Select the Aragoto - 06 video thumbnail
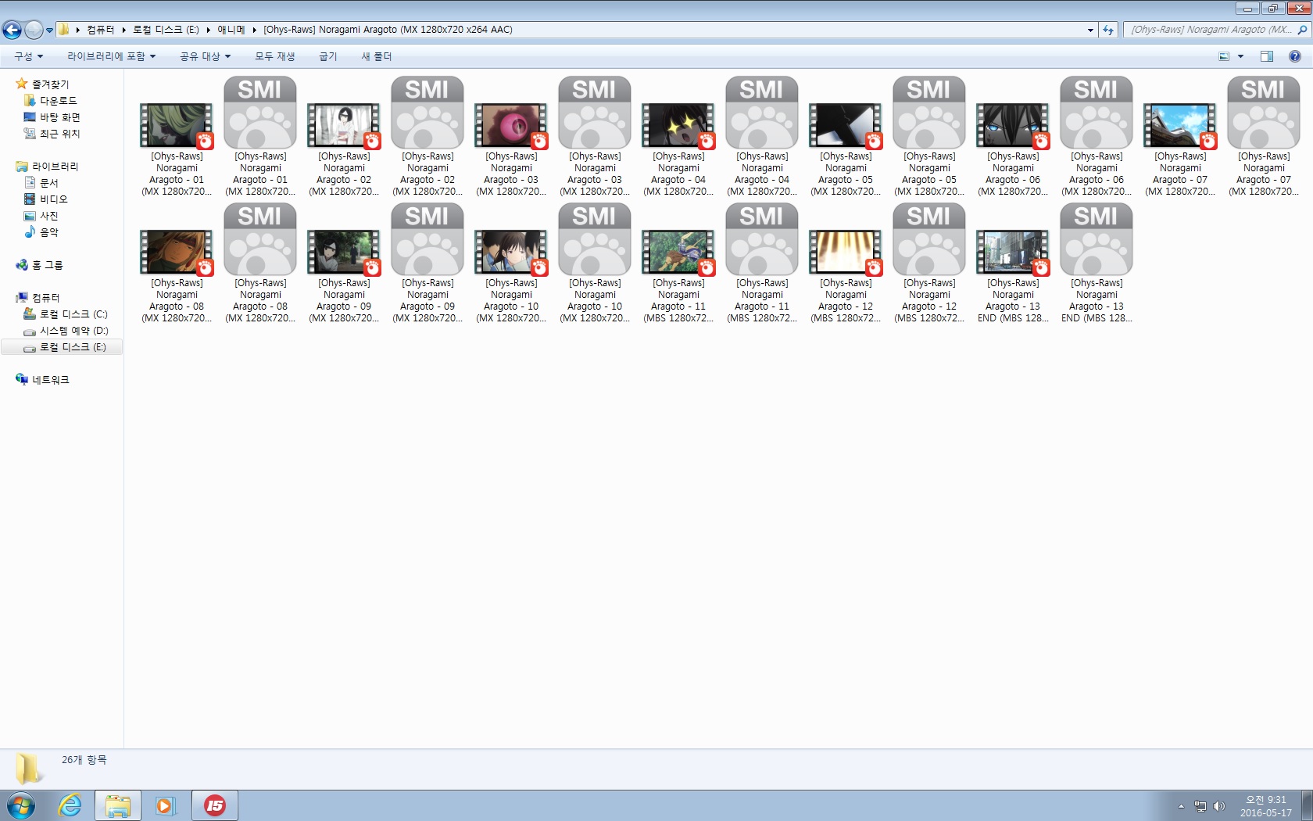 point(1013,125)
